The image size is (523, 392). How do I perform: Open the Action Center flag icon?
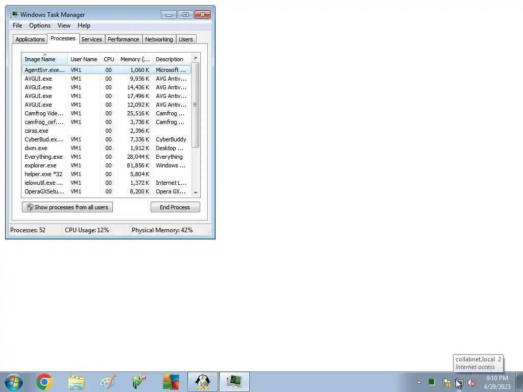[446, 382]
